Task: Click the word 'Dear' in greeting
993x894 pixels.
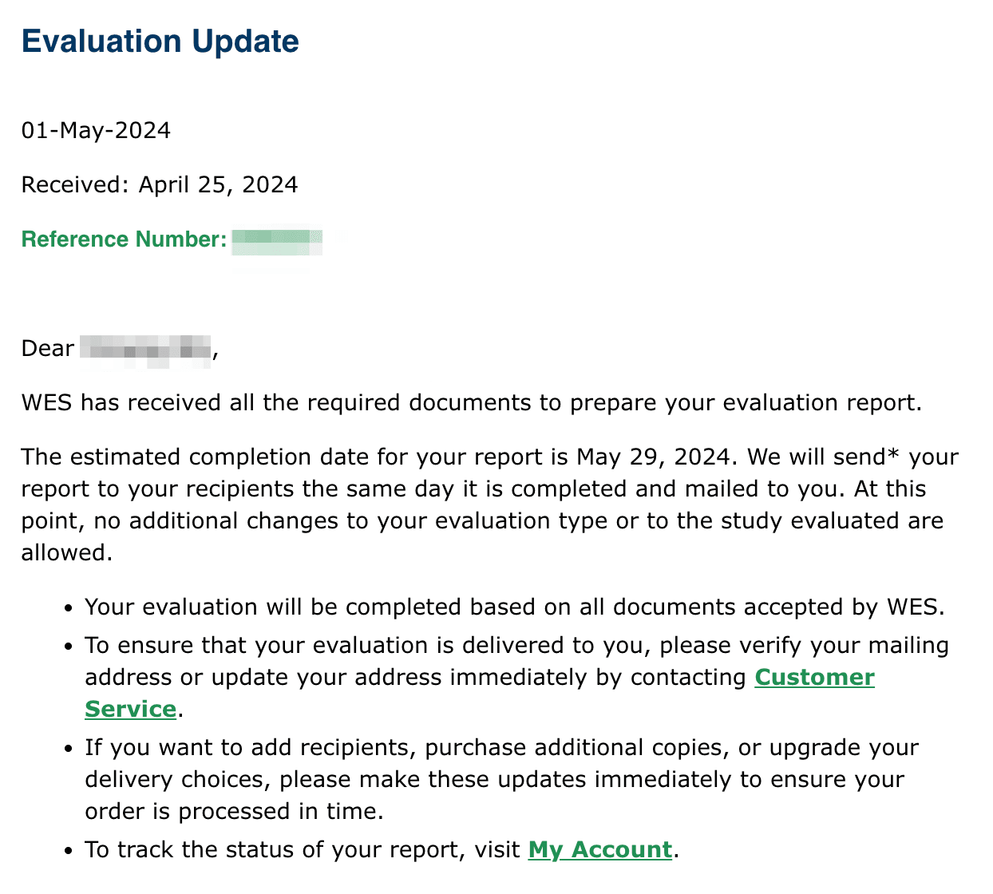Action: click(x=48, y=349)
